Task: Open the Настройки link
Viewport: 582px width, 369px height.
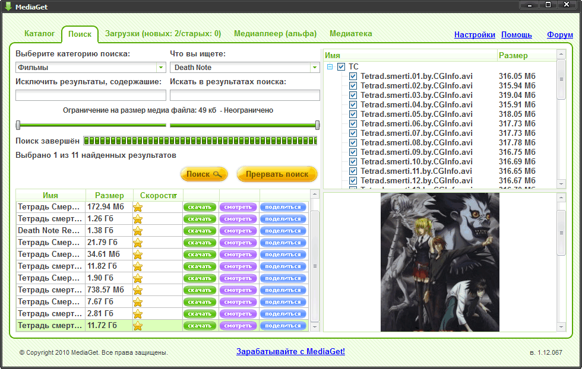Action: click(x=475, y=35)
